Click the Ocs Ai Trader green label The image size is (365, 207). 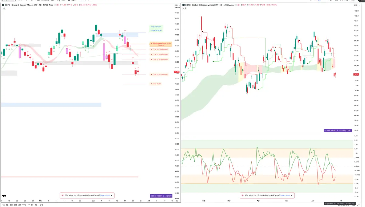156,27
